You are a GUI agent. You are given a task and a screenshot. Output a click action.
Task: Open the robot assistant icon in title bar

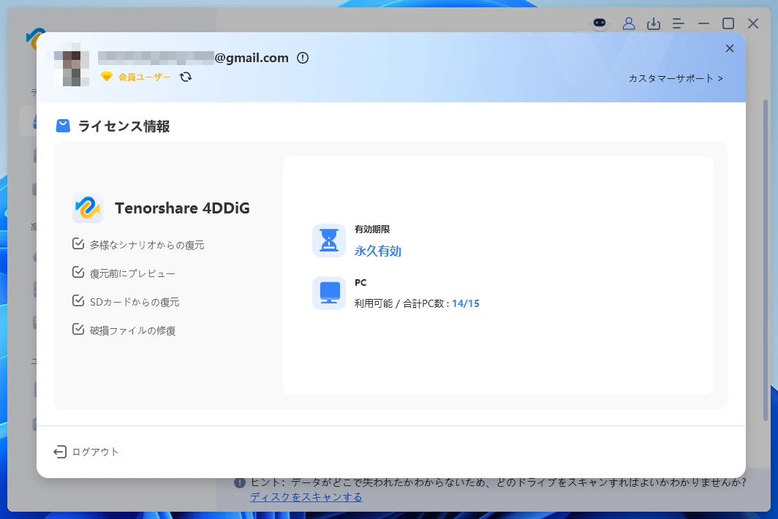tap(600, 23)
